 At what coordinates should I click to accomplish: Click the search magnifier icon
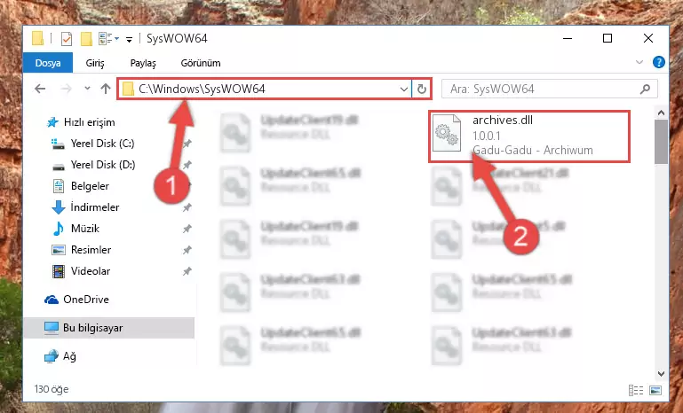point(645,89)
